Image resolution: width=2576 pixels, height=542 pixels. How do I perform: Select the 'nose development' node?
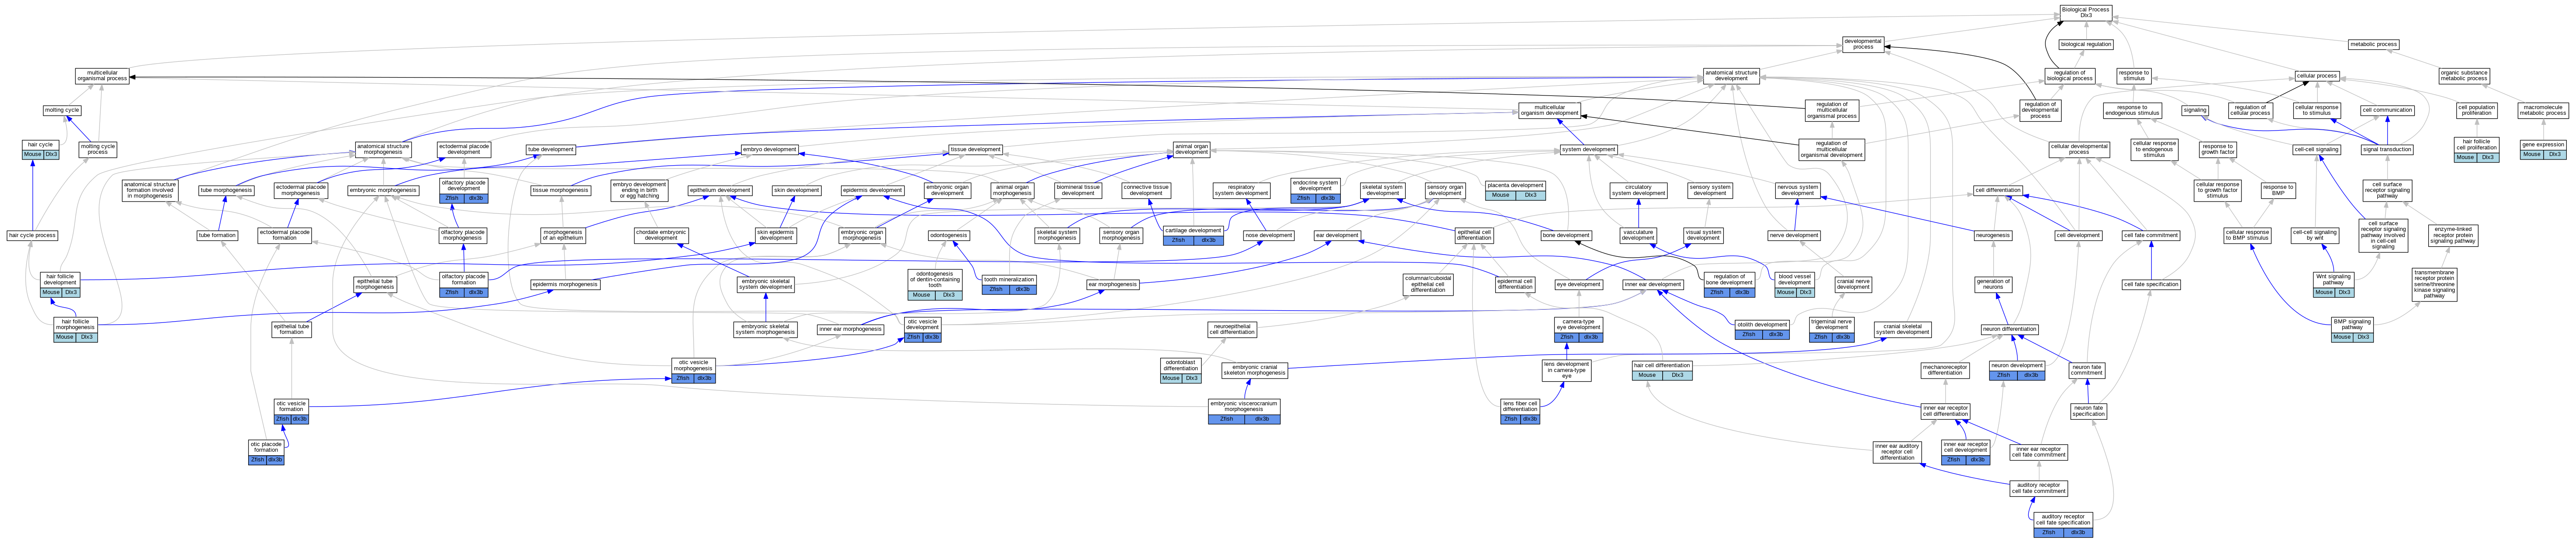(x=1269, y=235)
